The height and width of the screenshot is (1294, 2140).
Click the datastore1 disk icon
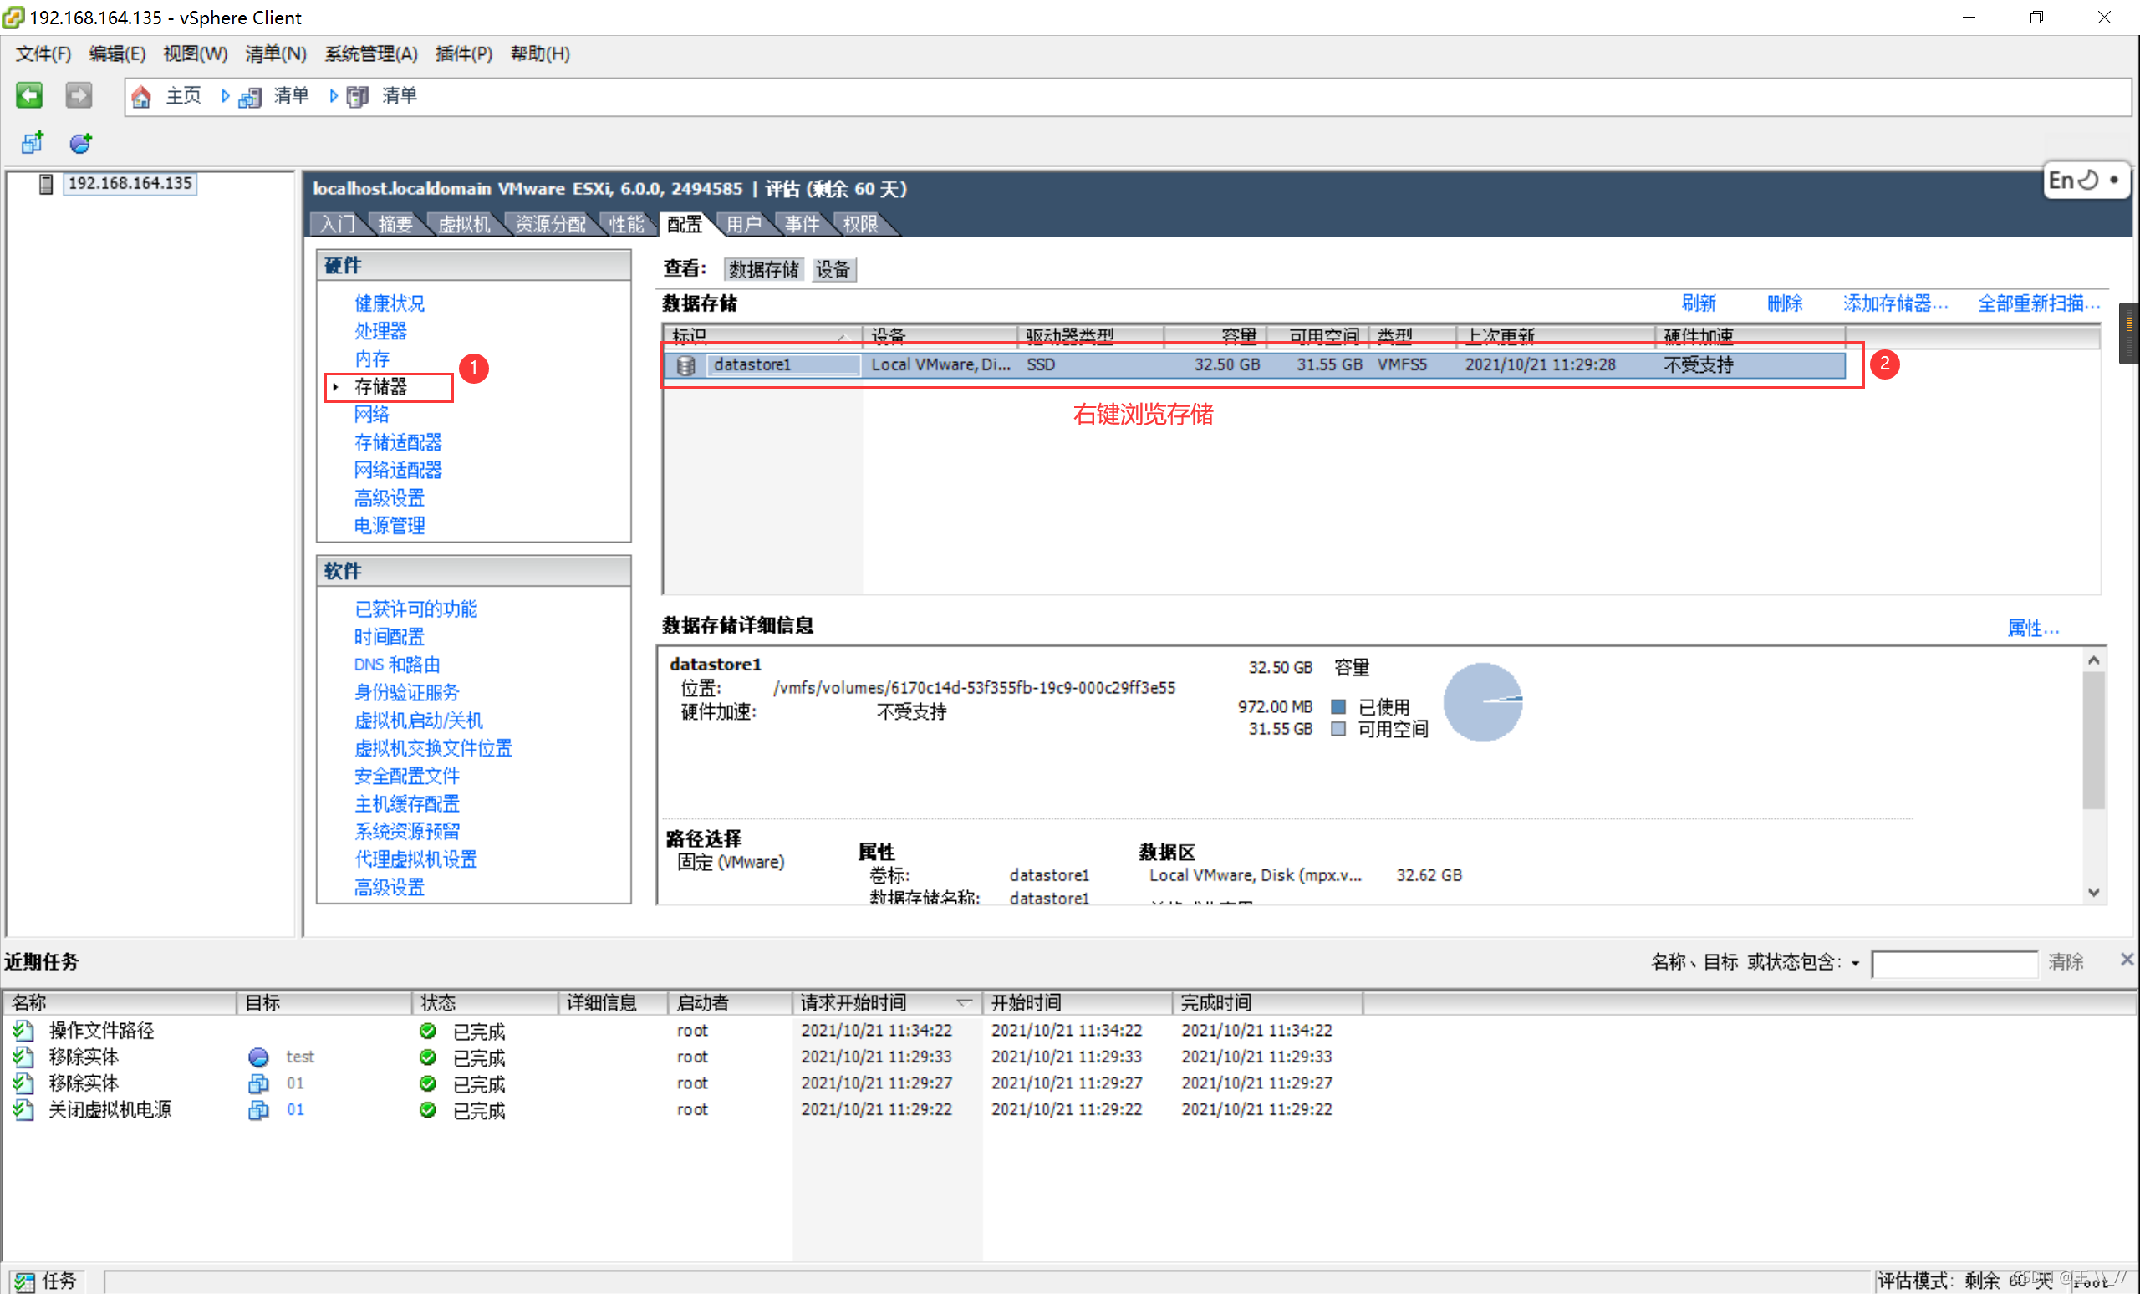pyautogui.click(x=686, y=365)
